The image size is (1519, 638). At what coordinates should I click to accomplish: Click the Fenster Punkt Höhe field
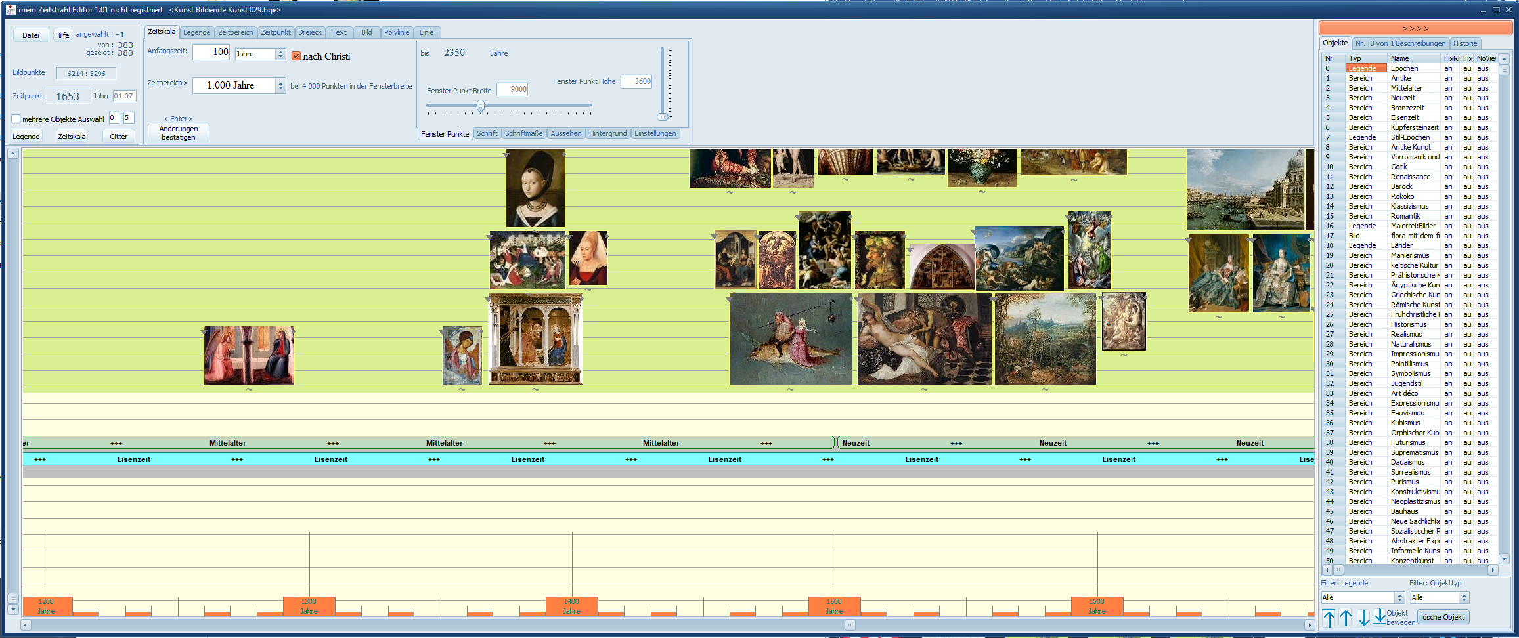pos(636,81)
